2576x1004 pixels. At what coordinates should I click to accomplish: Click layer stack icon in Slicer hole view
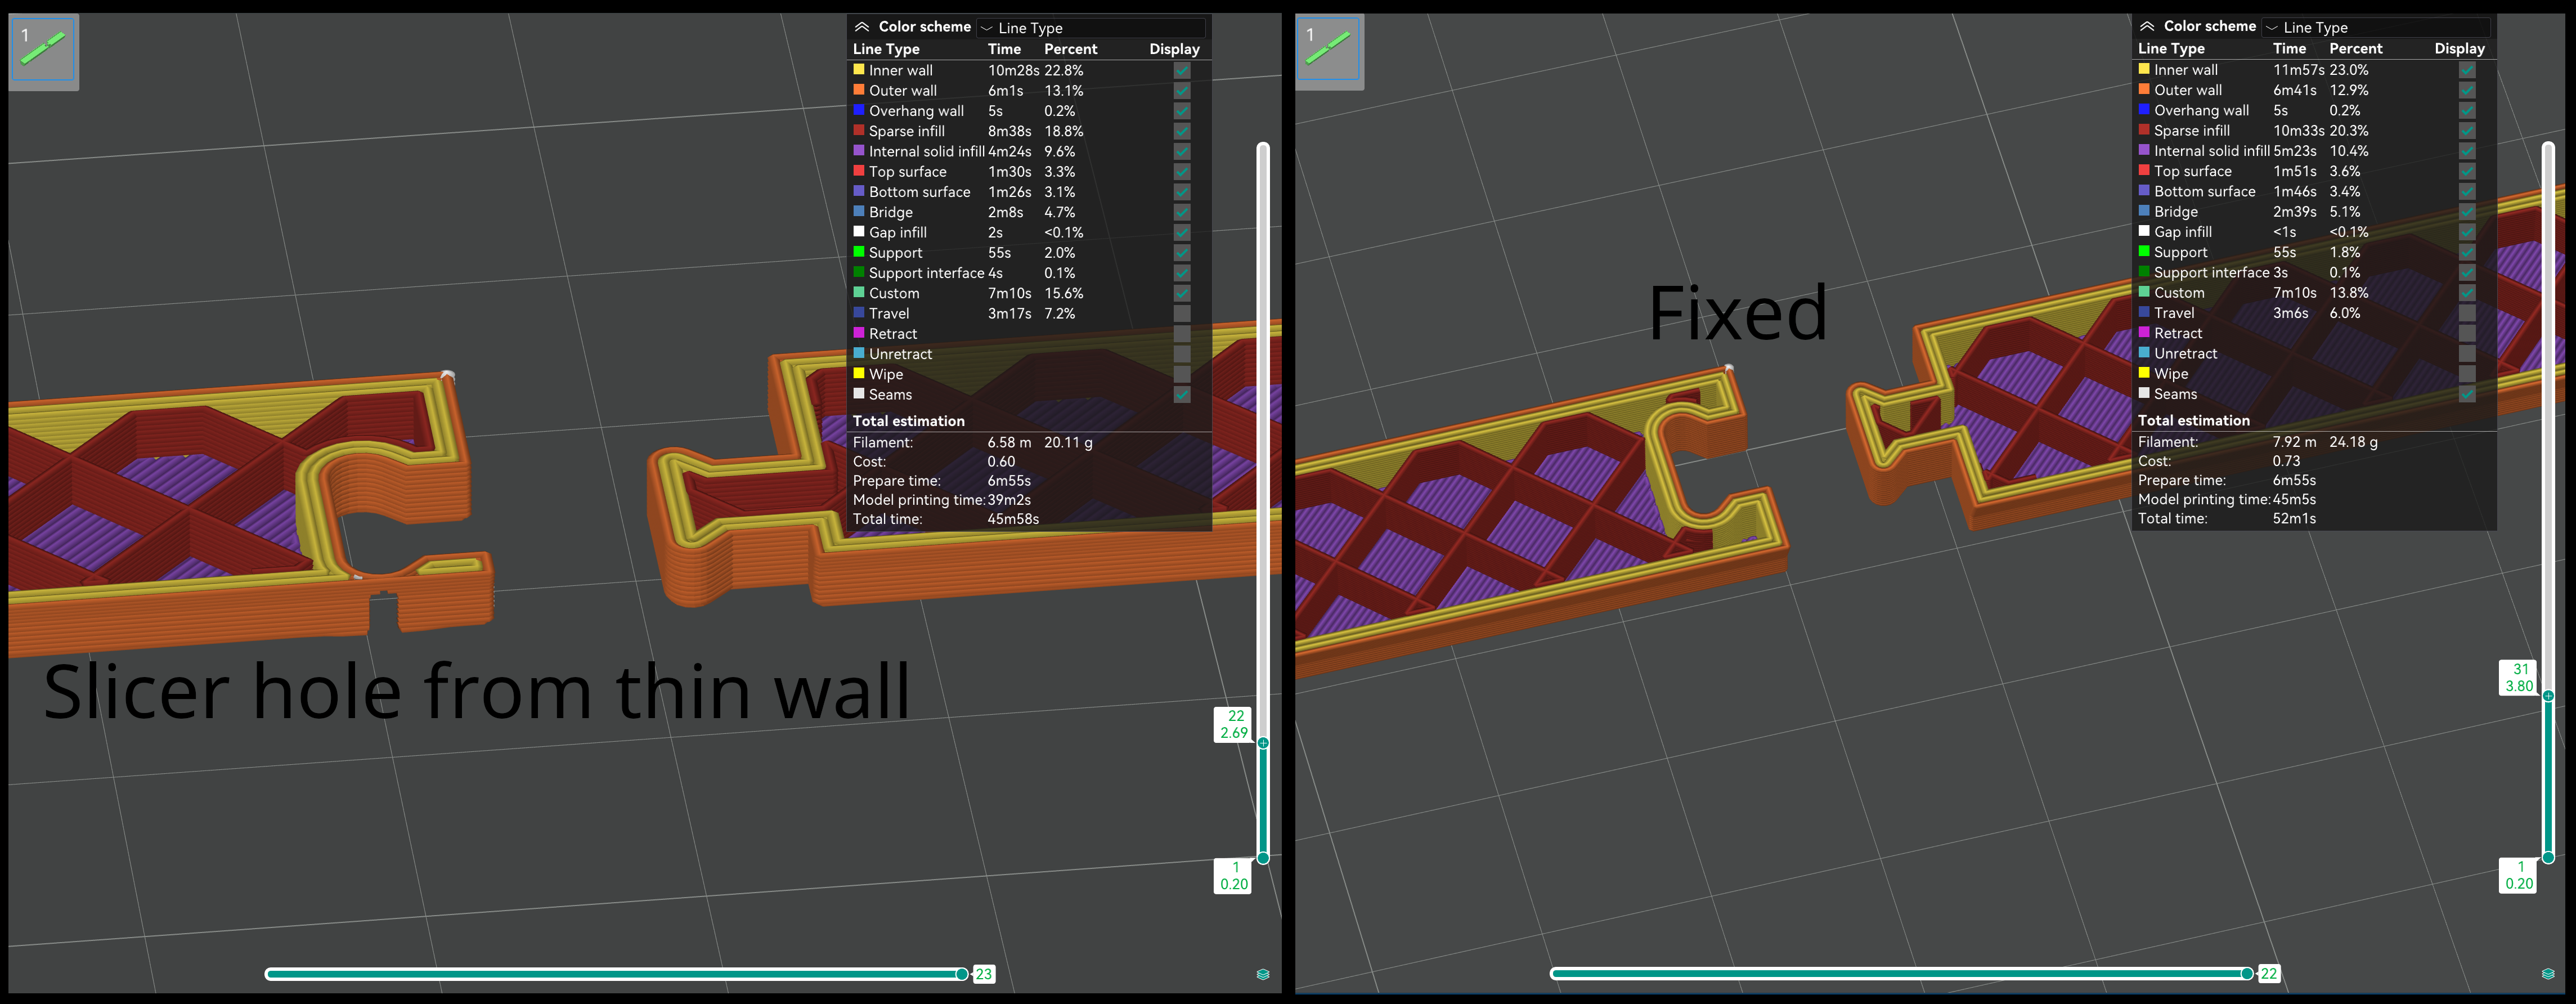(x=1263, y=974)
